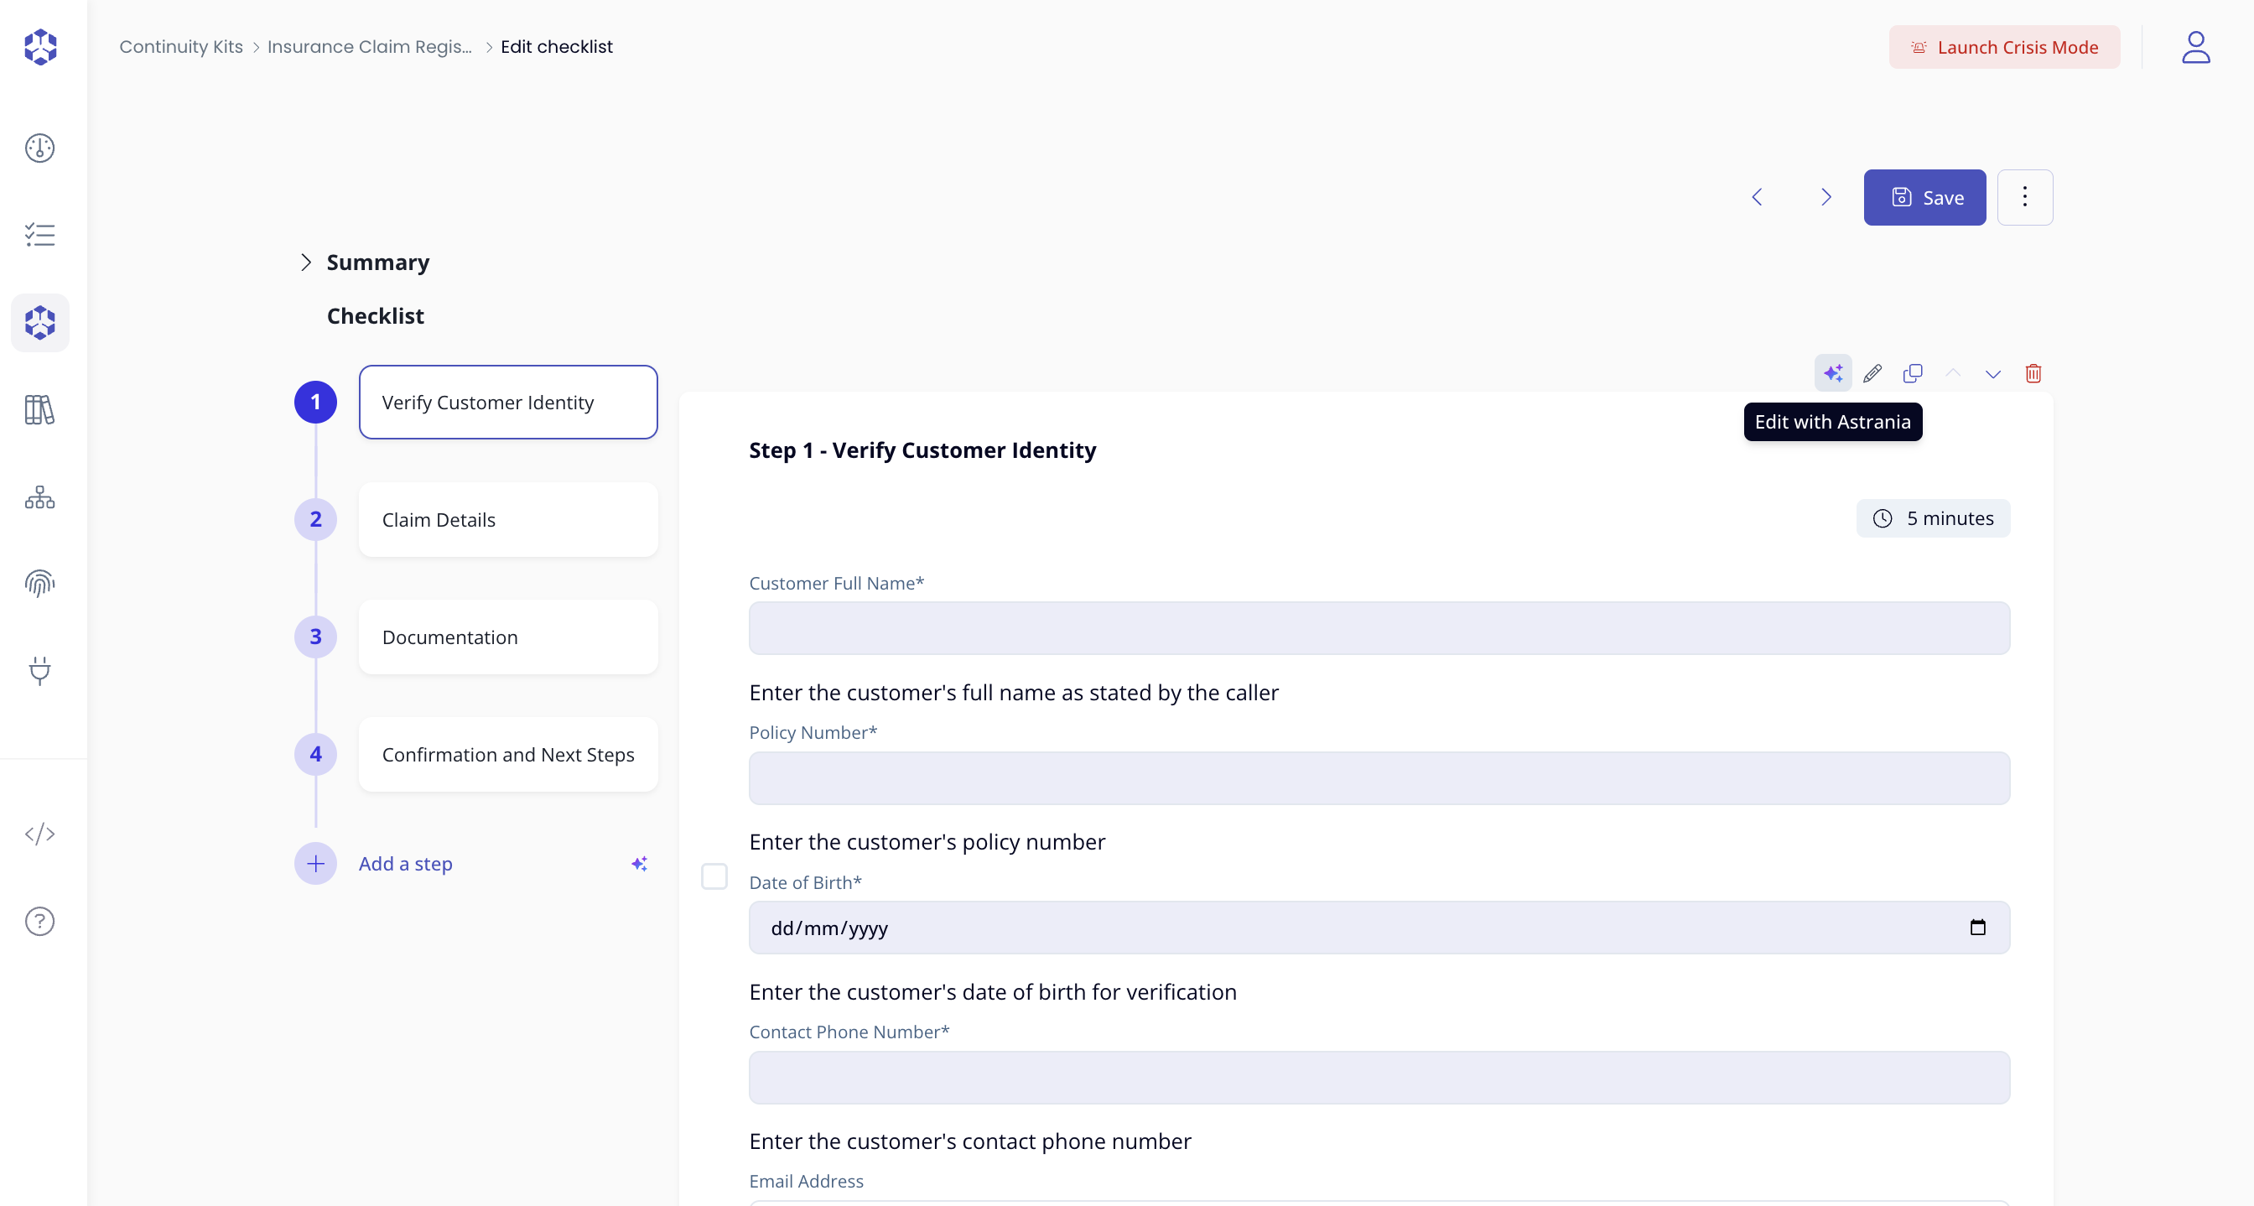Open the library books sidebar icon
This screenshot has width=2254, height=1206.
coord(39,409)
